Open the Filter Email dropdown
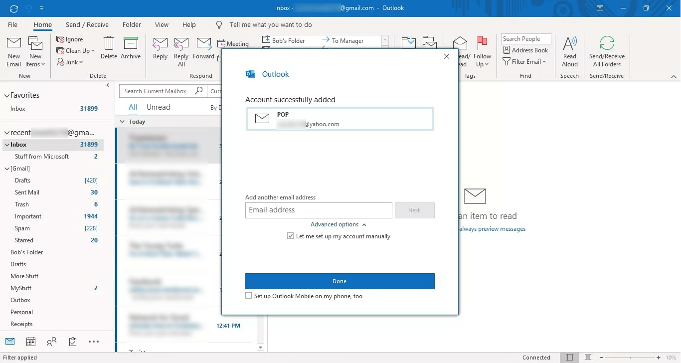The height and width of the screenshot is (363, 681). [525, 62]
